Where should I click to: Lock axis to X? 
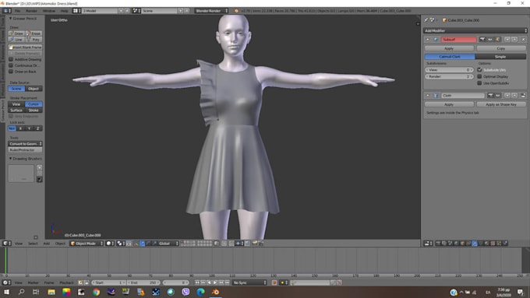20,128
